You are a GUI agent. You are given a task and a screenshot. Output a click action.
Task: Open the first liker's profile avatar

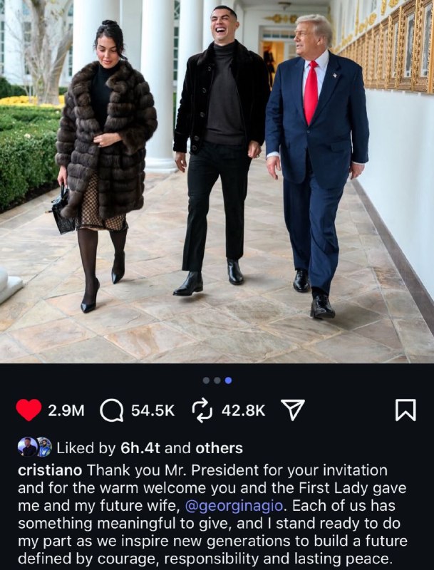28,447
